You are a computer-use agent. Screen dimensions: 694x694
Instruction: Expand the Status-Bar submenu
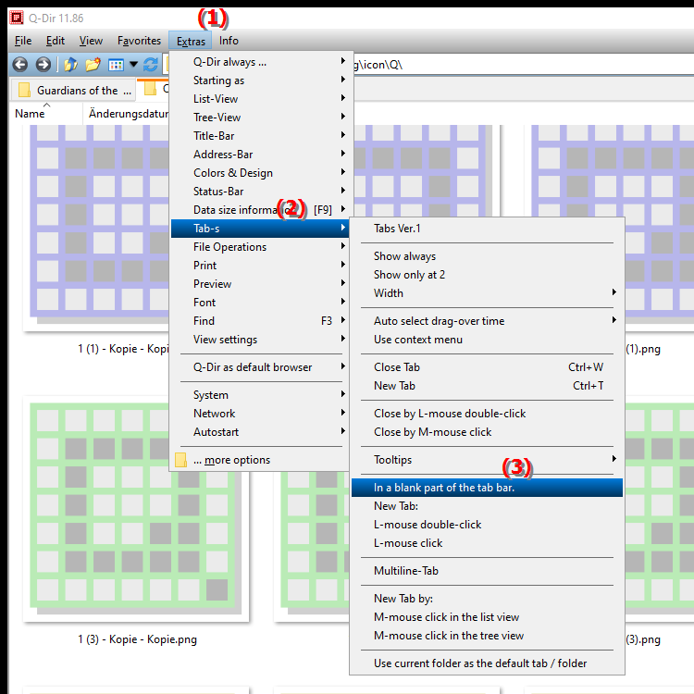click(x=260, y=192)
